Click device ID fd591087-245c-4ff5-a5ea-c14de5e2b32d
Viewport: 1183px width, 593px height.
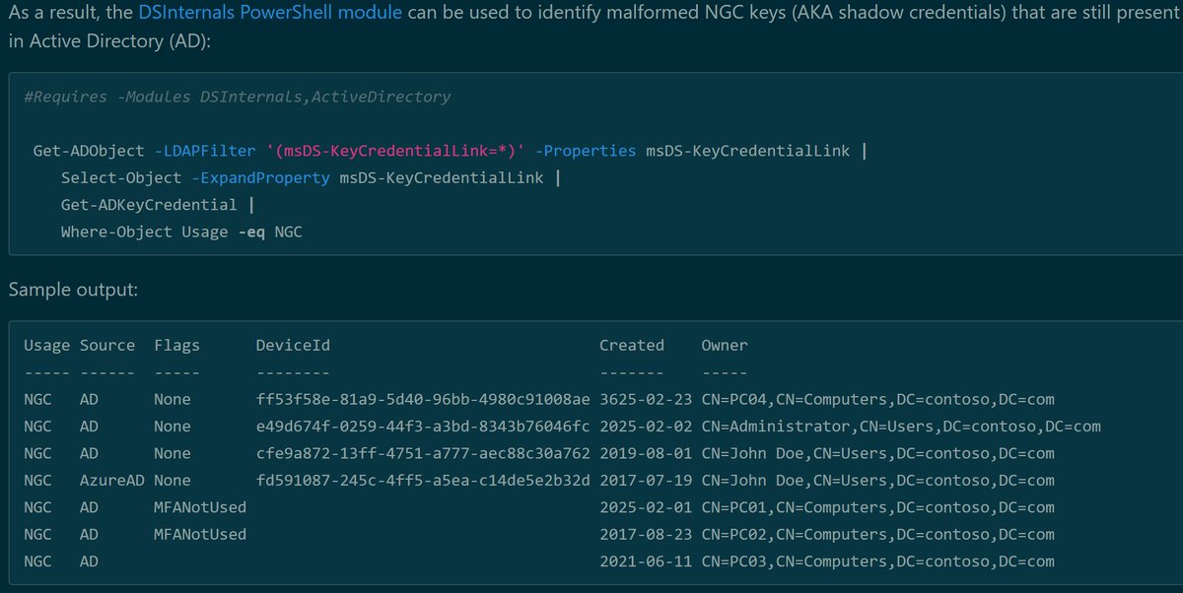[x=423, y=481]
